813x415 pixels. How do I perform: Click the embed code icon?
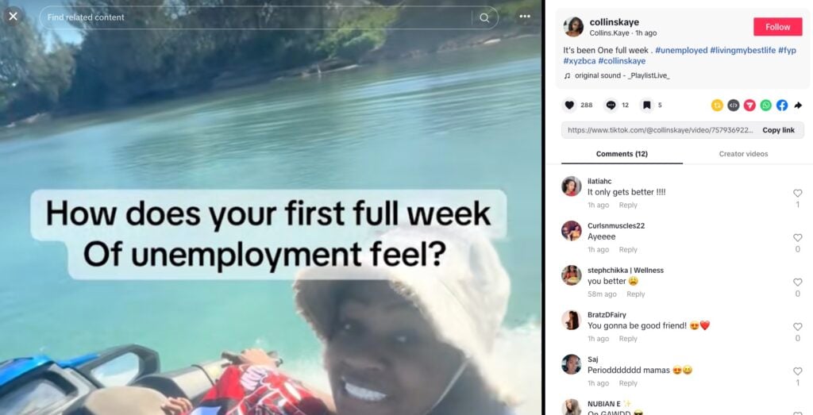733,106
